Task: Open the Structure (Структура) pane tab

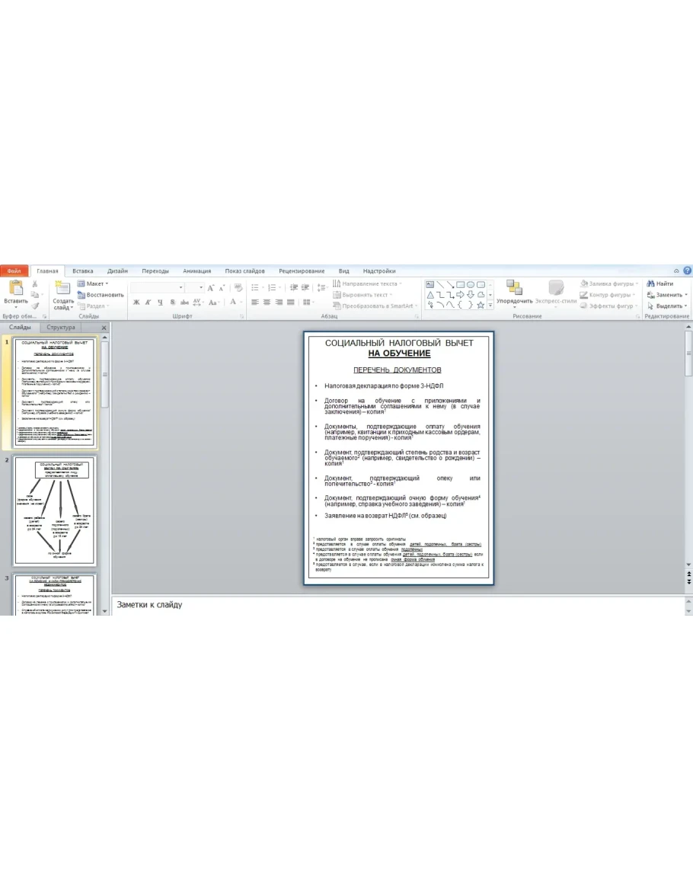Action: pyautogui.click(x=61, y=328)
